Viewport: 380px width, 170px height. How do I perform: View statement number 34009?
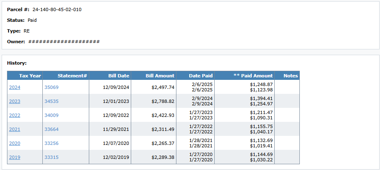click(51, 115)
